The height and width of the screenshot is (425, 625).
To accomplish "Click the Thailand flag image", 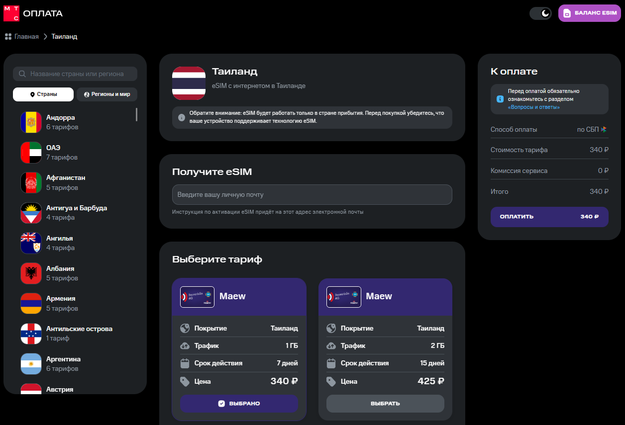I will 189,83.
